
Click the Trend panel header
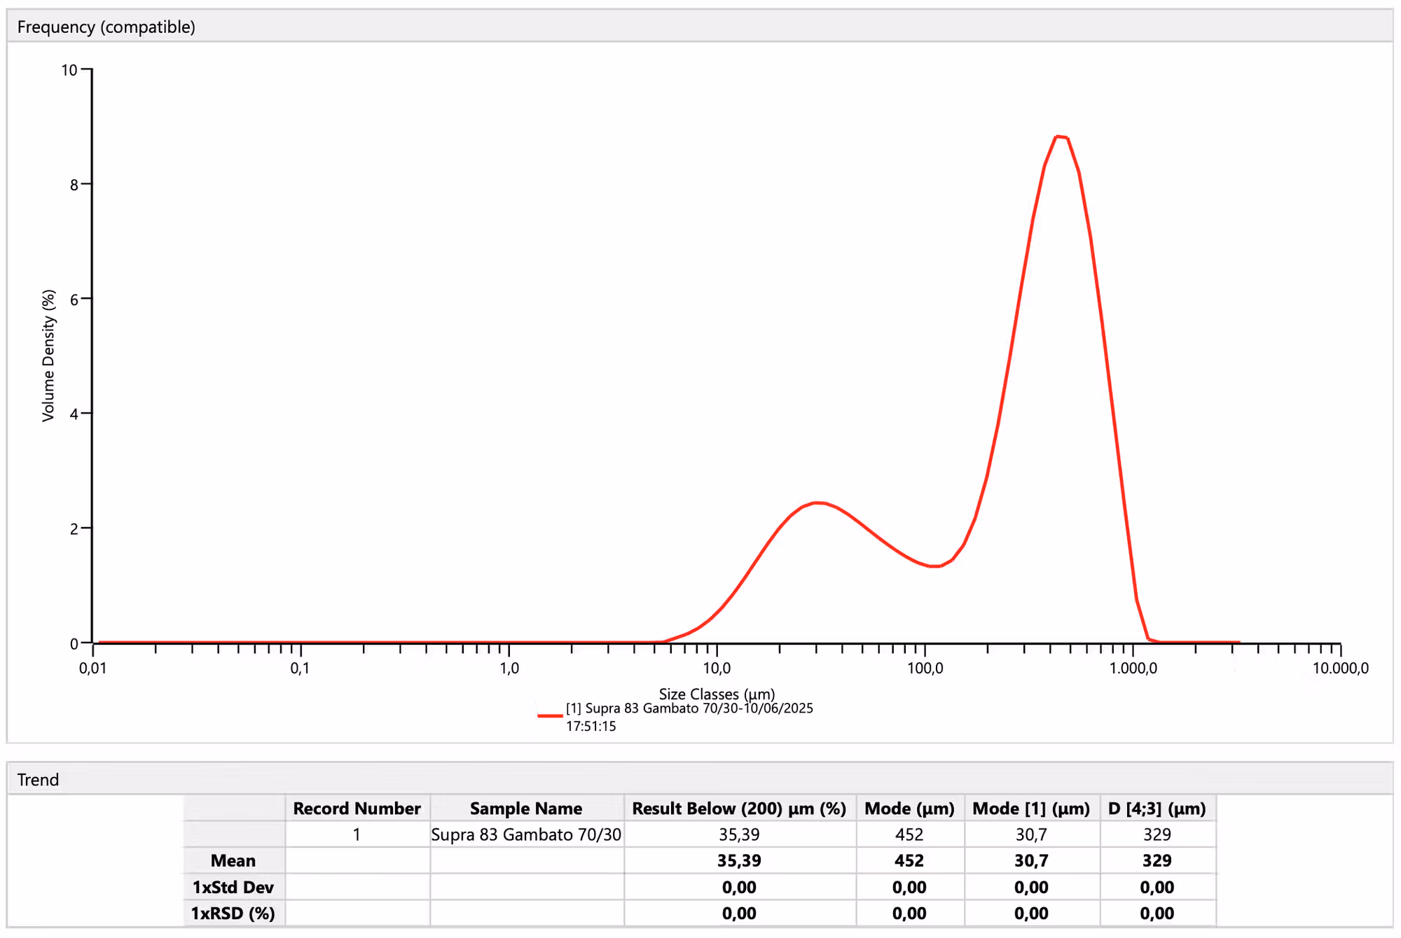(x=39, y=780)
